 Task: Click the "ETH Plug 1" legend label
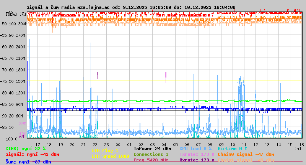pyautogui.click(x=105, y=150)
